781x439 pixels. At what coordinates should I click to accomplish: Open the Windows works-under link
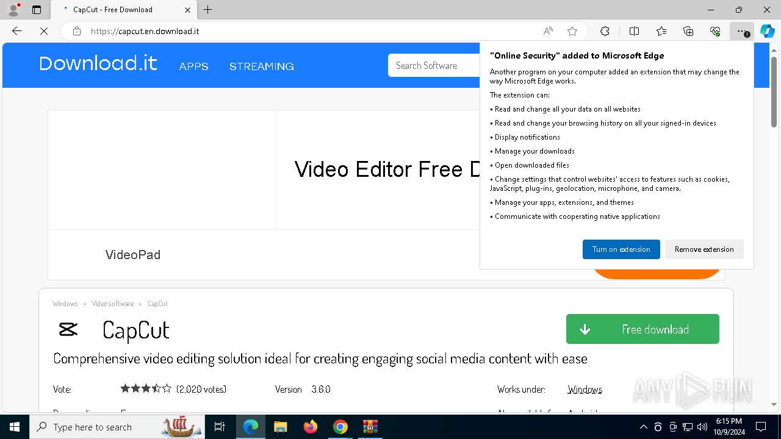coord(585,389)
